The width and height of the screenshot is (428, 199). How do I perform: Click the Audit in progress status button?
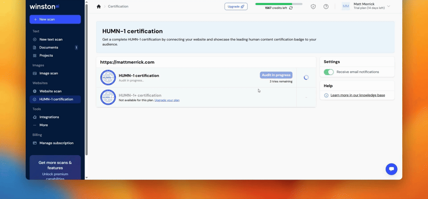tap(276, 75)
